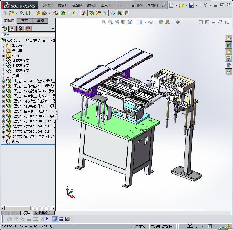Open the Toolbox menu
233x230 pixels.
121,5
